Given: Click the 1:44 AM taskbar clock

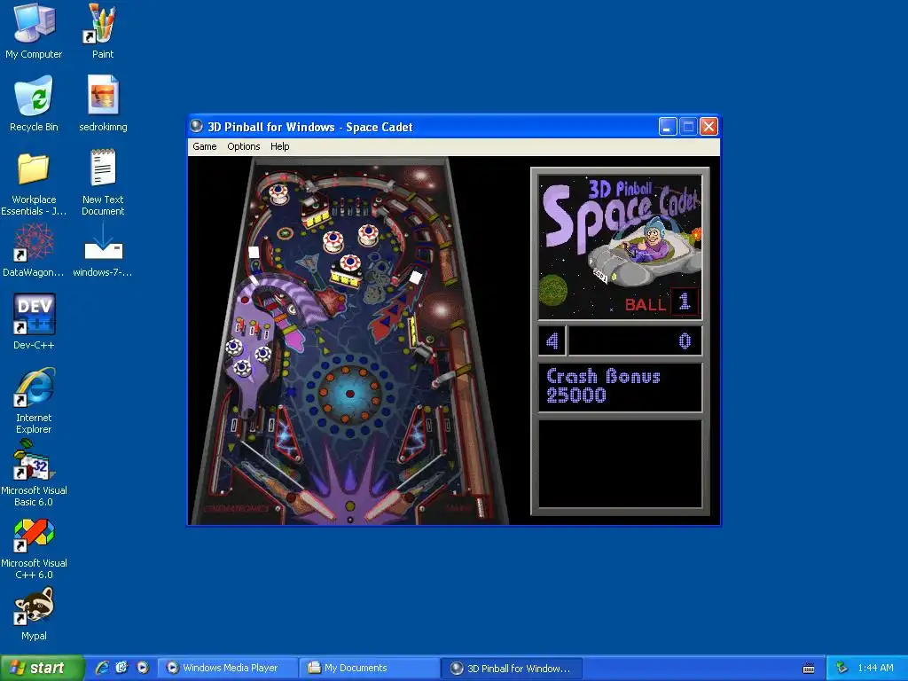Looking at the screenshot, I should (875, 668).
